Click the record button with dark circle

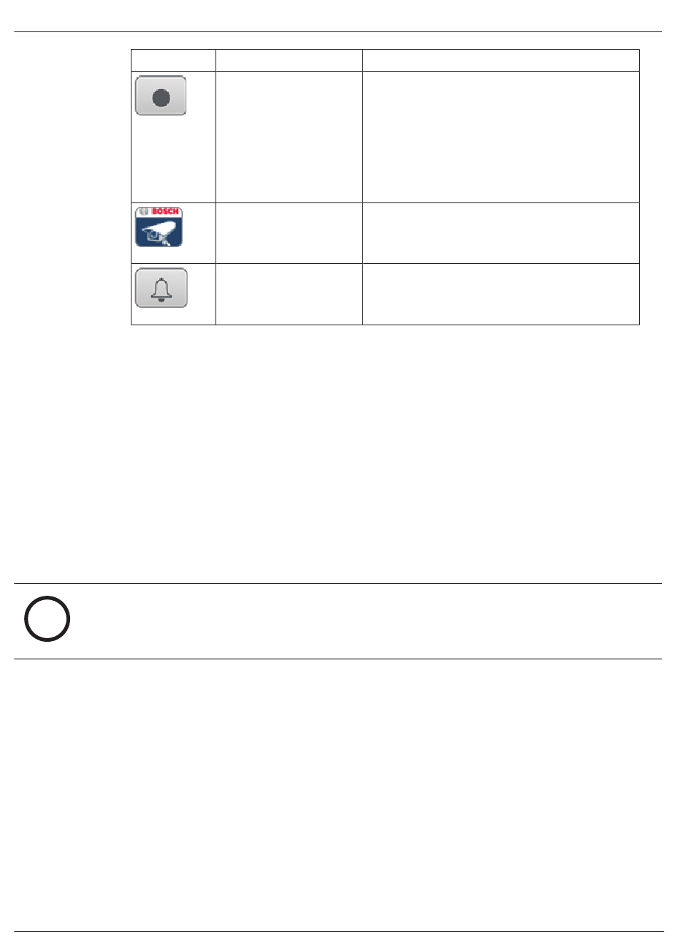(161, 96)
